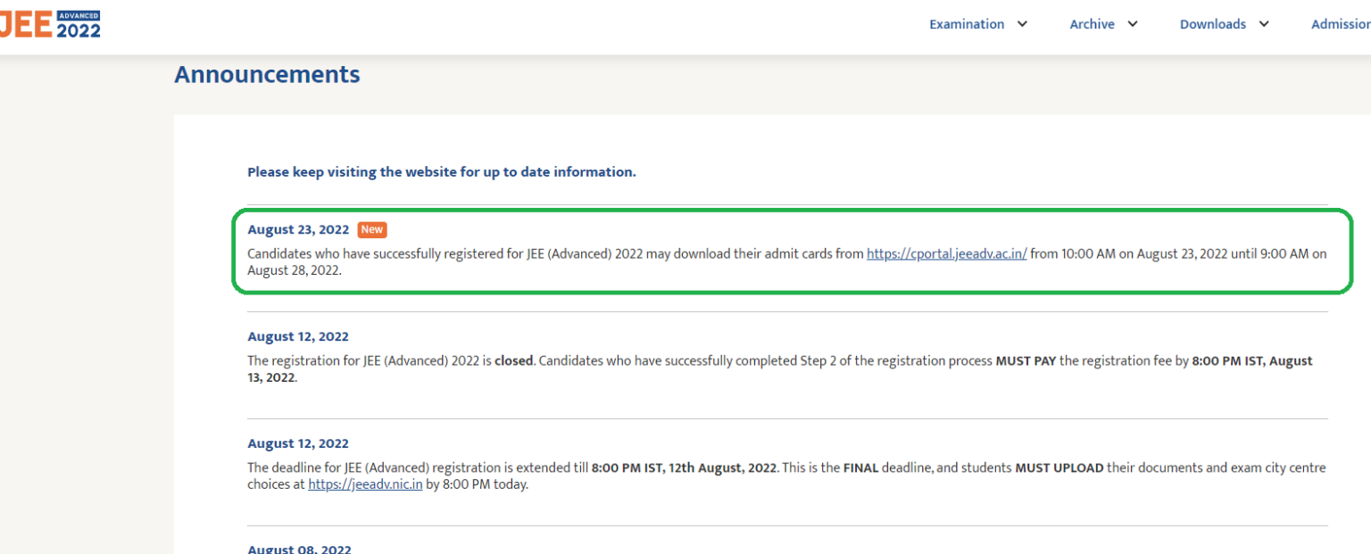1371x554 pixels.
Task: Expand the Examination dropdown chevron
Action: 1023,24
